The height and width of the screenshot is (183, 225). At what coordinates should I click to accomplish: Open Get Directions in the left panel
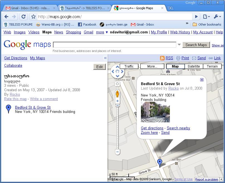pyautogui.click(x=16, y=58)
